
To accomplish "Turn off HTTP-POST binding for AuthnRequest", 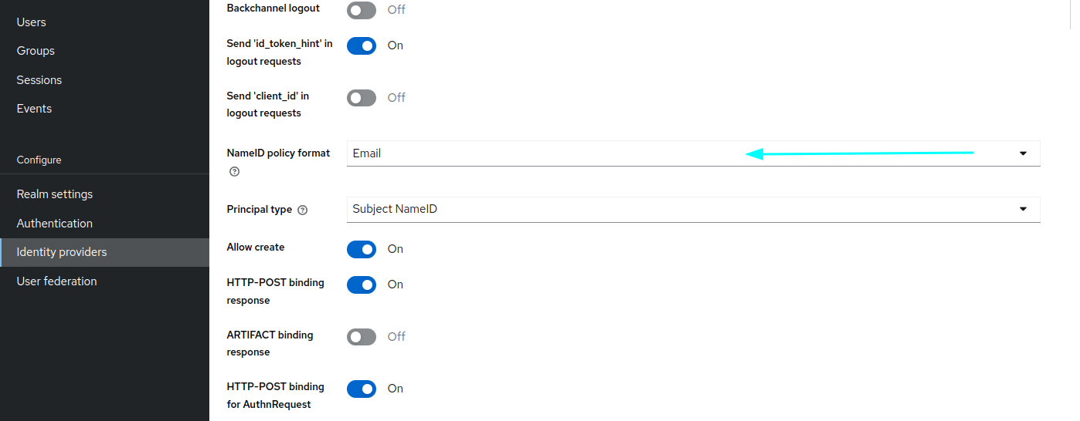I will coord(362,389).
